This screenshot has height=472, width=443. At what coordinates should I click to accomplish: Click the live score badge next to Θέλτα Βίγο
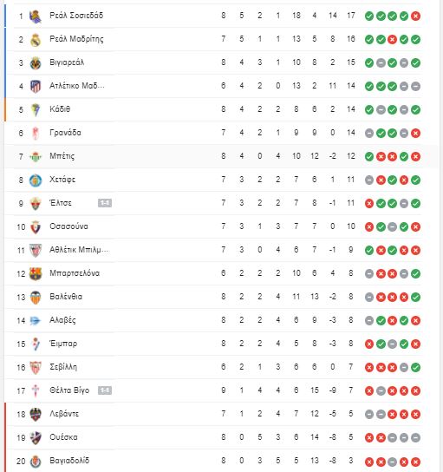[x=105, y=390]
